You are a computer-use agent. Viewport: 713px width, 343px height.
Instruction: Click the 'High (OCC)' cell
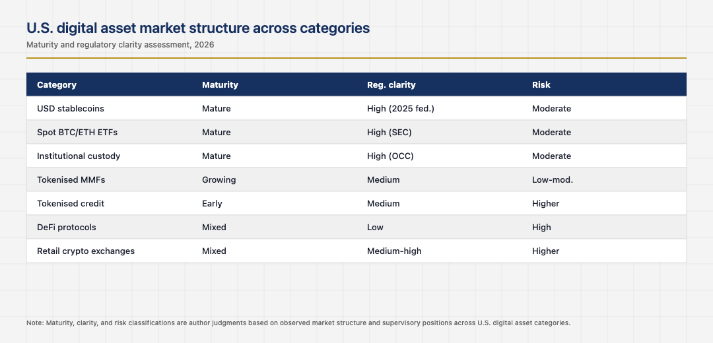(x=390, y=156)
